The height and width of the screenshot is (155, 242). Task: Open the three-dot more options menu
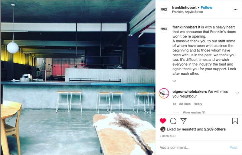point(235,10)
